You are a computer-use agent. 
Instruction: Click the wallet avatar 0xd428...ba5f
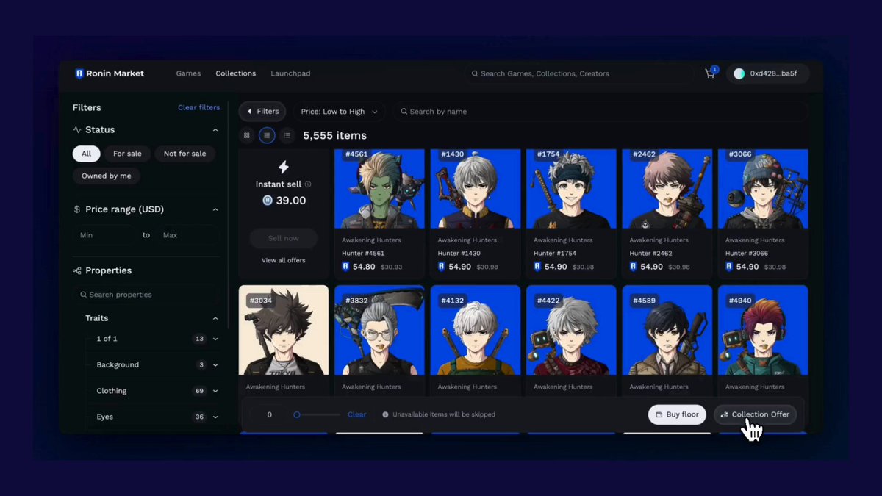768,73
